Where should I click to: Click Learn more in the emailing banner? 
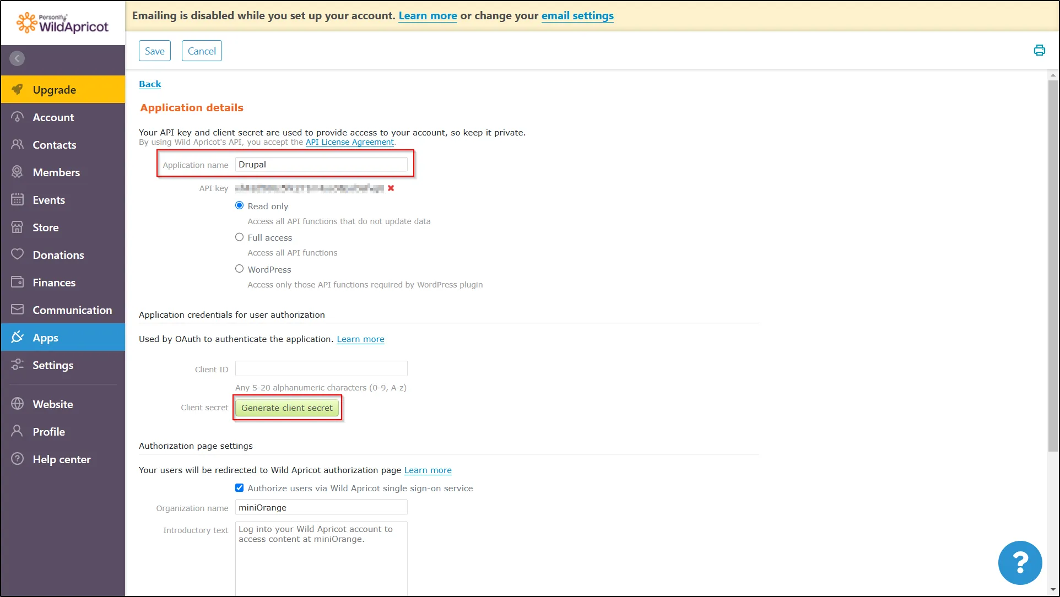(428, 15)
